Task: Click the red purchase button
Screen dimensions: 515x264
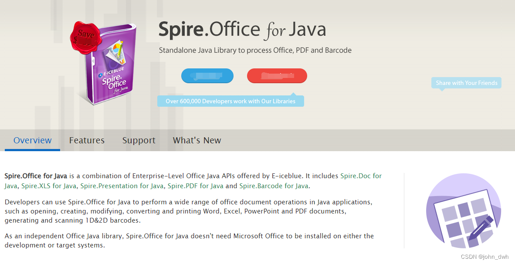Action: coord(277,76)
